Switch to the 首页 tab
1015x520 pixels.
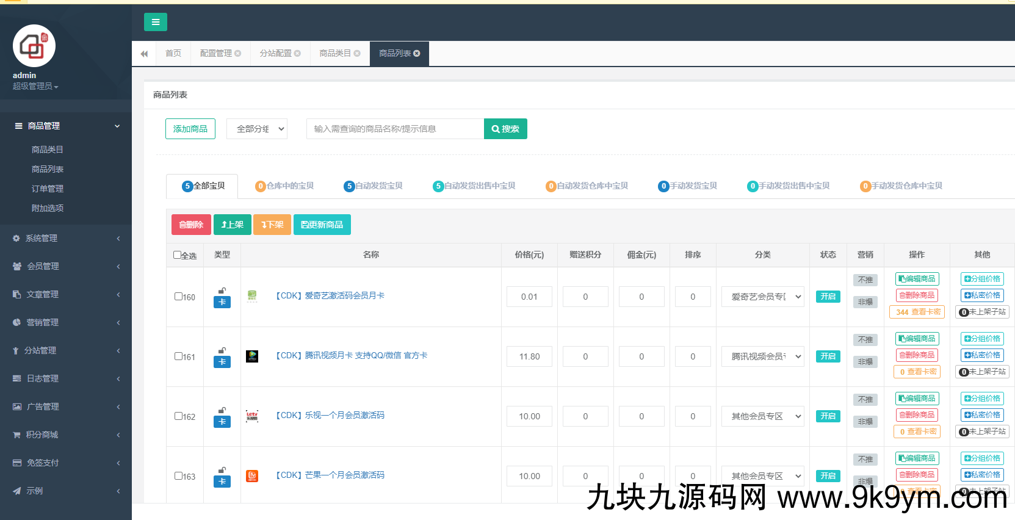pos(173,54)
